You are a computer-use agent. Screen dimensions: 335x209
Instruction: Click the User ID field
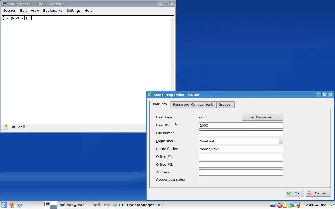241,125
